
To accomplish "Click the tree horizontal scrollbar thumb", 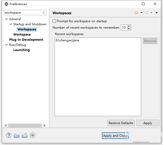I will (25, 125).
